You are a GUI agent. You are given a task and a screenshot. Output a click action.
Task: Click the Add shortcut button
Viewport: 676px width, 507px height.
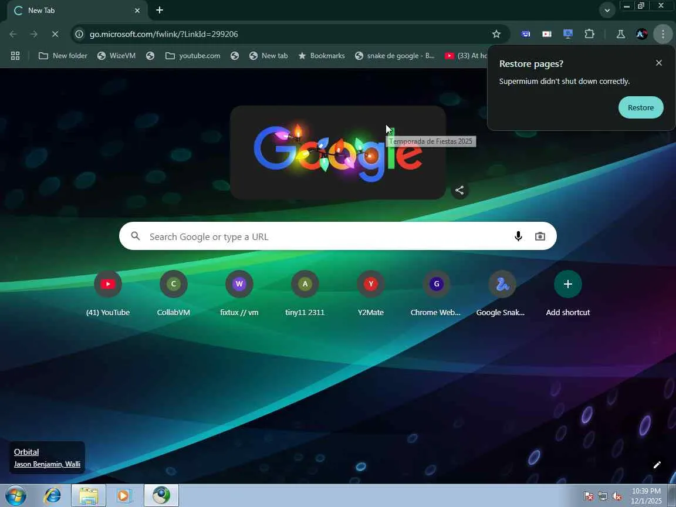click(568, 293)
